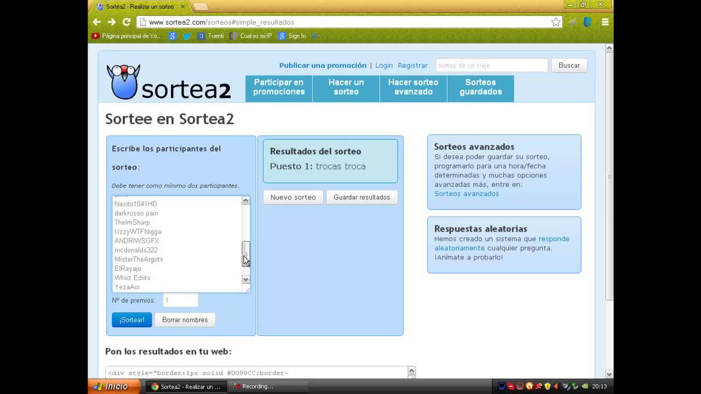Click the Login link
Image resolution: width=701 pixels, height=394 pixels.
(x=384, y=65)
